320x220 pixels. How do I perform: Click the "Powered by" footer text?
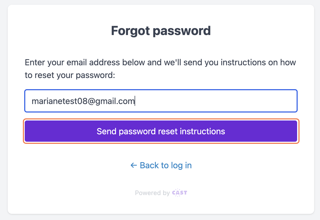[152, 193]
